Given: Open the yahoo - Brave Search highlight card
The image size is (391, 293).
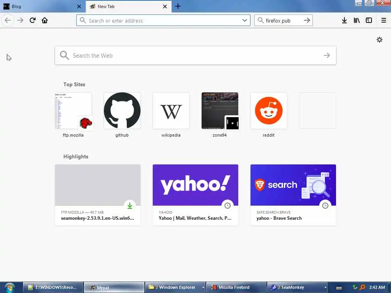Looking at the screenshot, I should coord(293,195).
